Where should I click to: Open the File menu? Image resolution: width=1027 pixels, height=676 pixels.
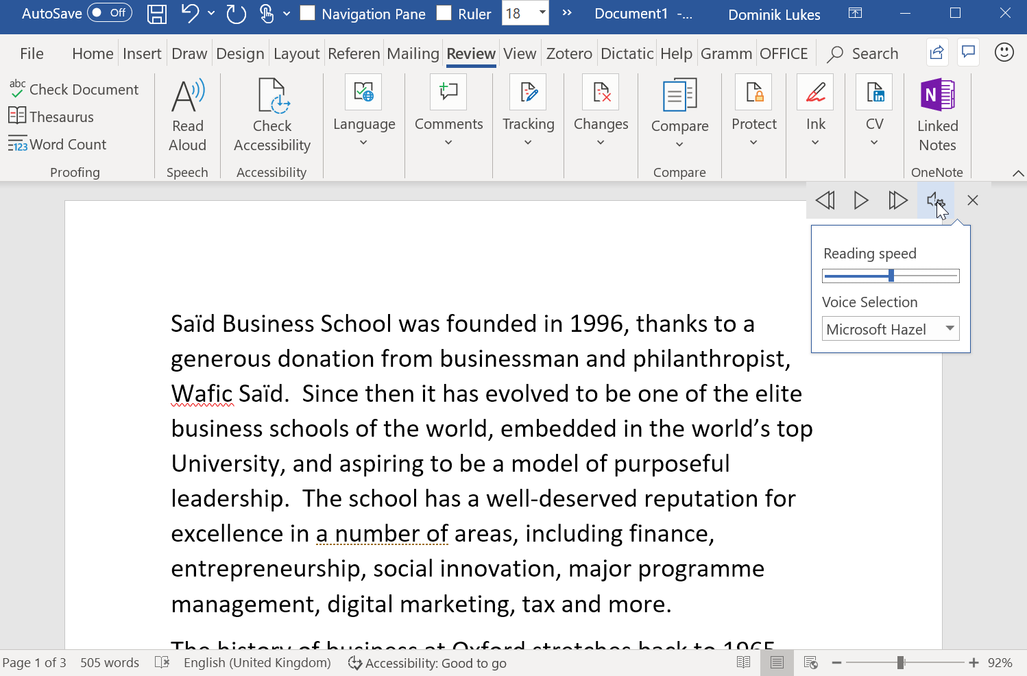[x=32, y=53]
